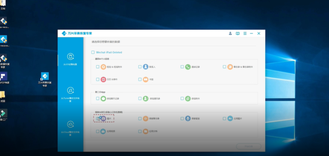The width and height of the screenshot is (329, 156).
Task: Open the 找回 folder on desktop
Action: [x=2, y=97]
